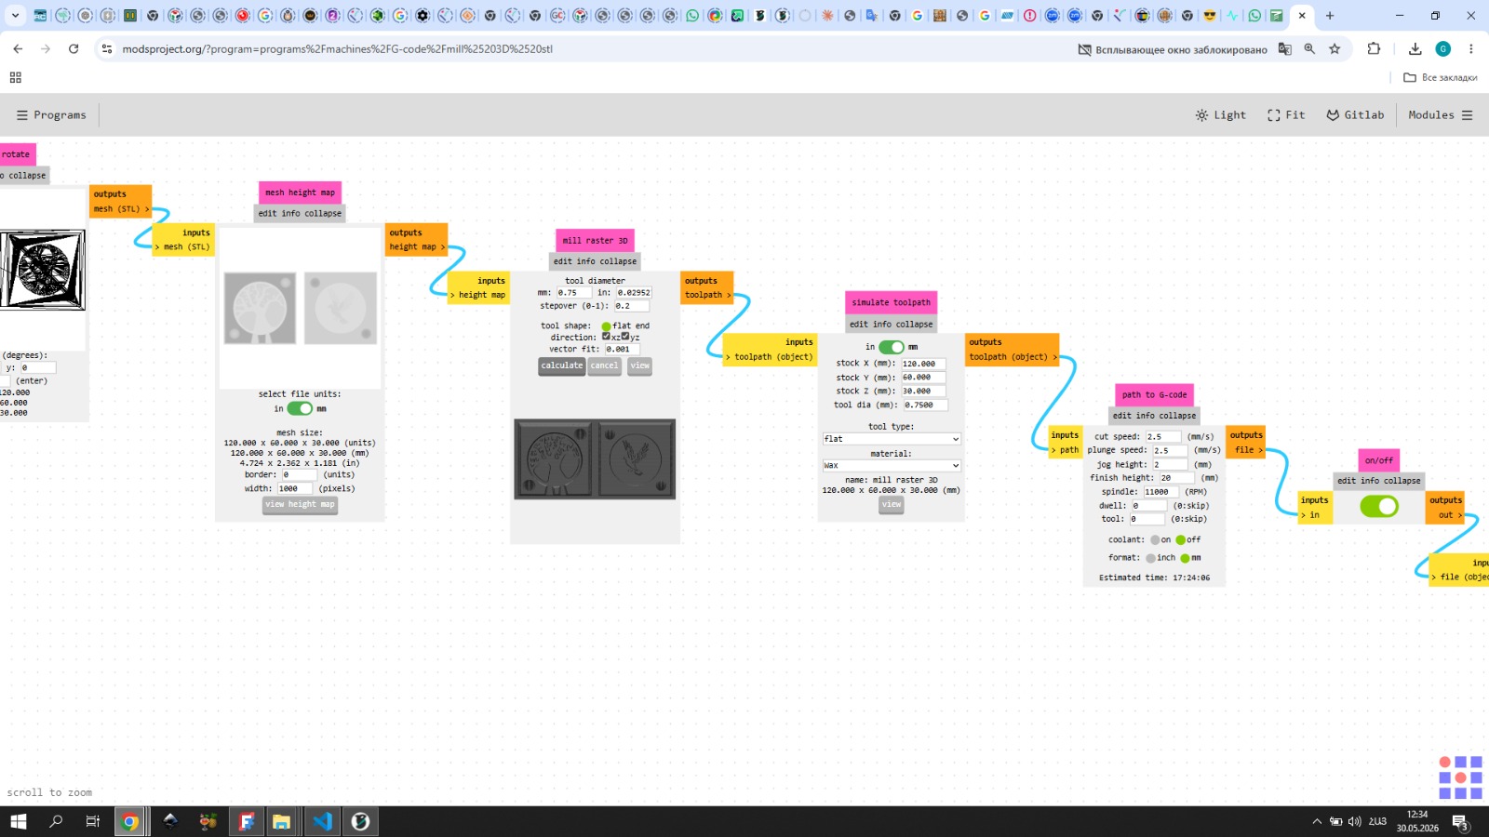Click the height map output connector
This screenshot has height=837, width=1489.
[416, 246]
